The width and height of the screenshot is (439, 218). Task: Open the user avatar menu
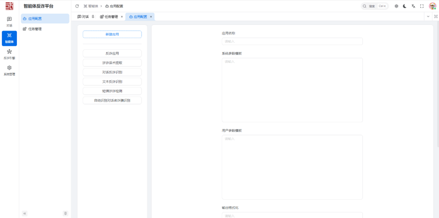tap(432, 6)
